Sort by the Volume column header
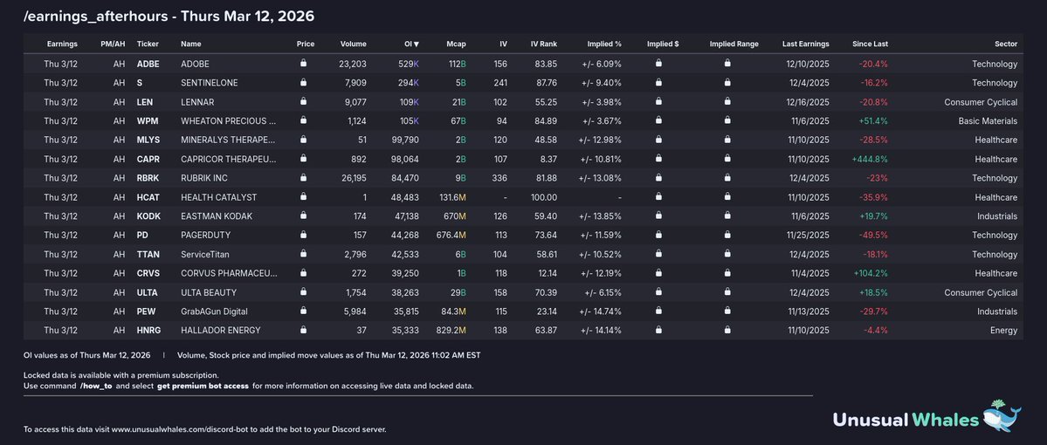Viewport: 1047px width, 445px height. 354,44
